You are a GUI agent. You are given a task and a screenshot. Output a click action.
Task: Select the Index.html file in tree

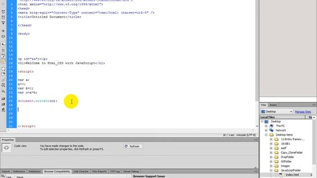(x=292, y=175)
